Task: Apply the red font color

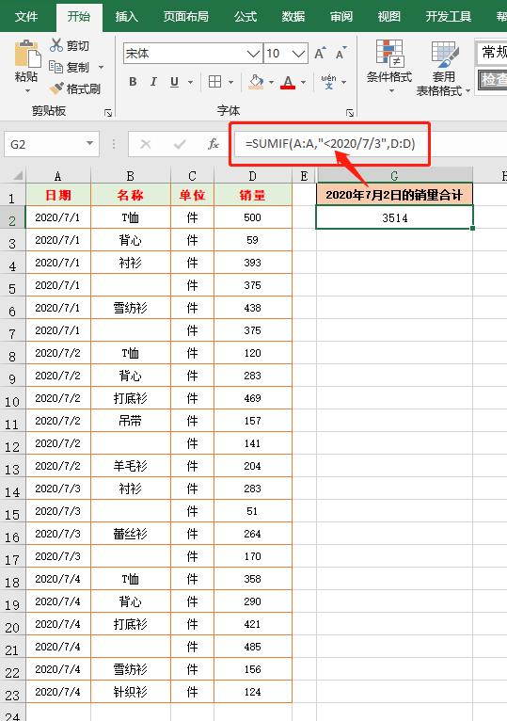Action: [288, 82]
